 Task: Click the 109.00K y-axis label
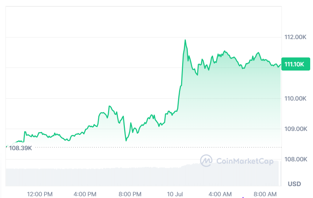296,129
